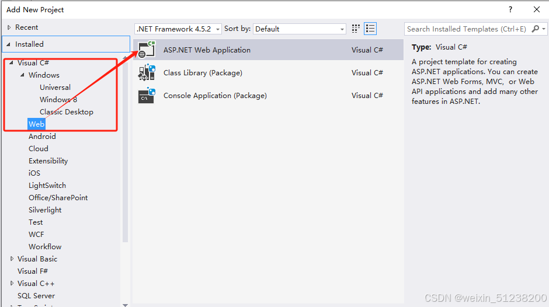This screenshot has width=549, height=307.
Task: Collapse the Visual C# tree node
Action: click(11, 62)
